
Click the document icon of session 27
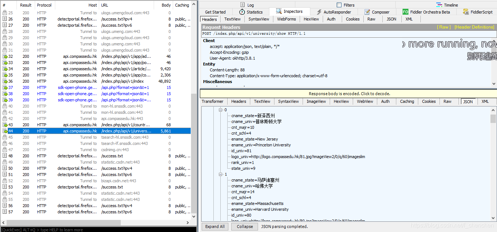click(5, 25)
